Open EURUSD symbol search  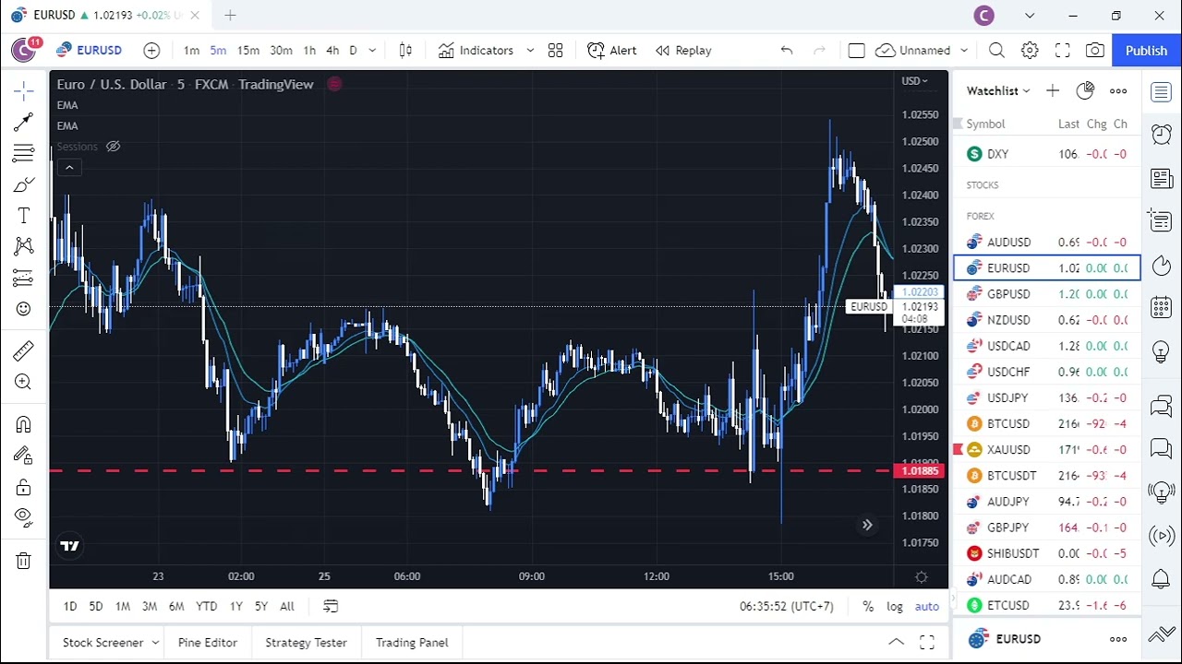tap(89, 51)
